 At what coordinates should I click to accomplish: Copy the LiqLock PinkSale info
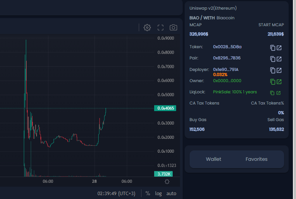point(272,93)
